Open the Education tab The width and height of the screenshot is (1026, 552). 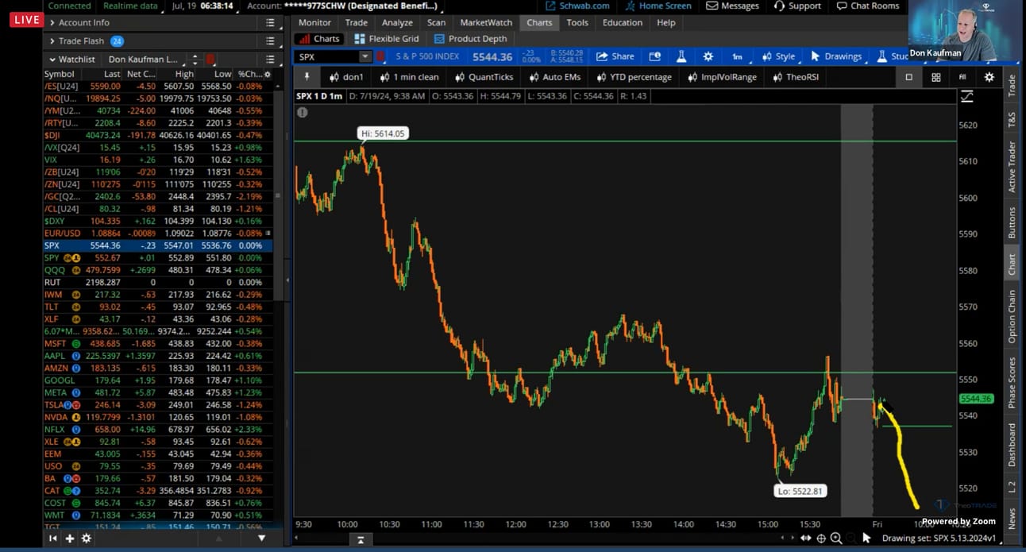(x=623, y=23)
